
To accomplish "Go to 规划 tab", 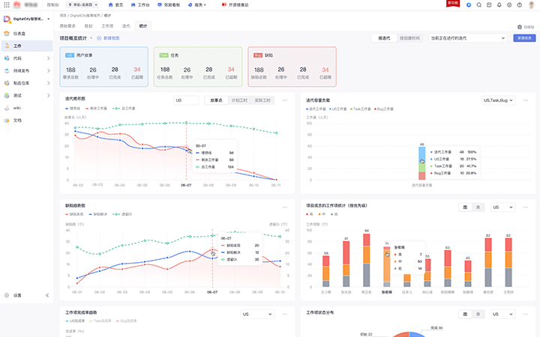I will coord(88,25).
